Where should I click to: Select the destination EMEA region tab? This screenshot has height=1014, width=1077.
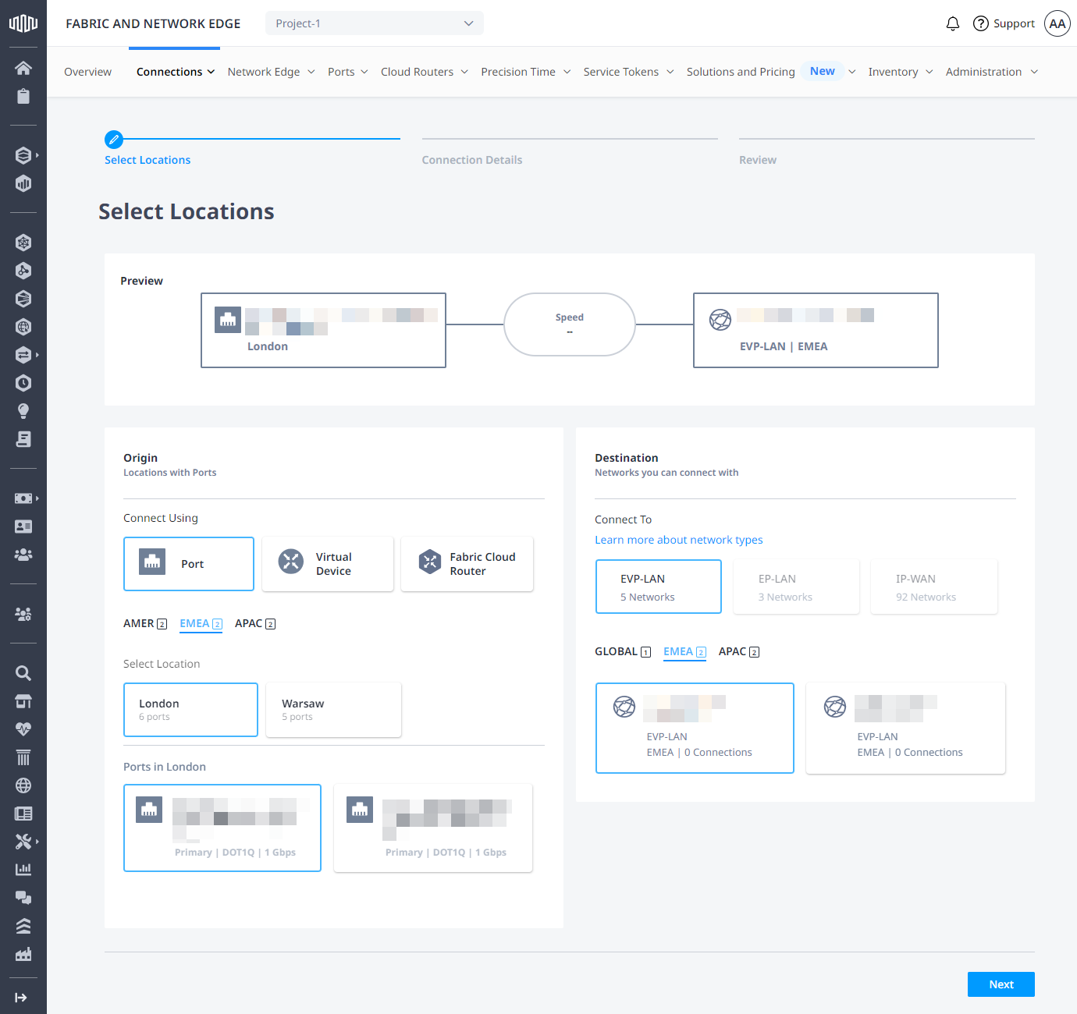tap(684, 651)
